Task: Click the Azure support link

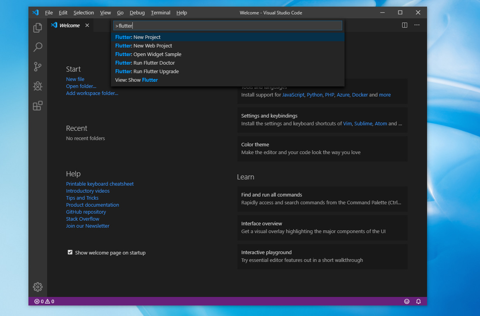Action: 343,95
